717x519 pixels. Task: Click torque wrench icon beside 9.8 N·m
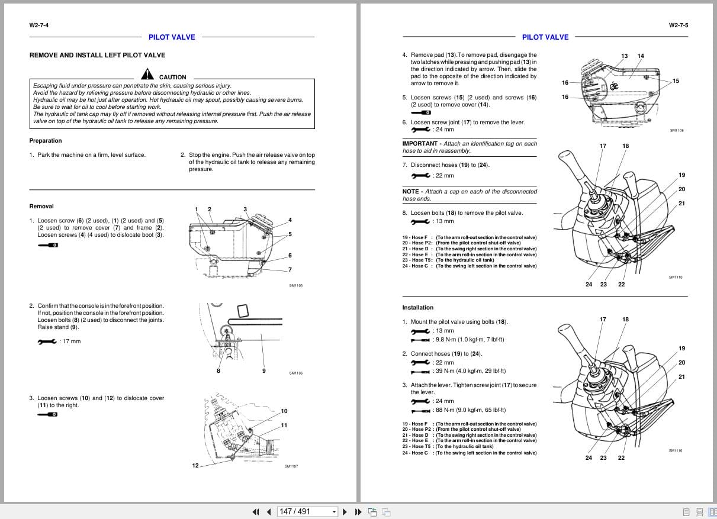click(420, 340)
